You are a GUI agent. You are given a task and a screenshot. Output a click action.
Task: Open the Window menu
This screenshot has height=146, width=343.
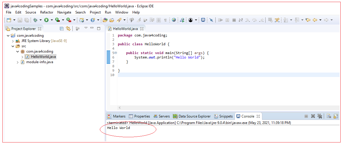pyautogui.click(x=122, y=12)
